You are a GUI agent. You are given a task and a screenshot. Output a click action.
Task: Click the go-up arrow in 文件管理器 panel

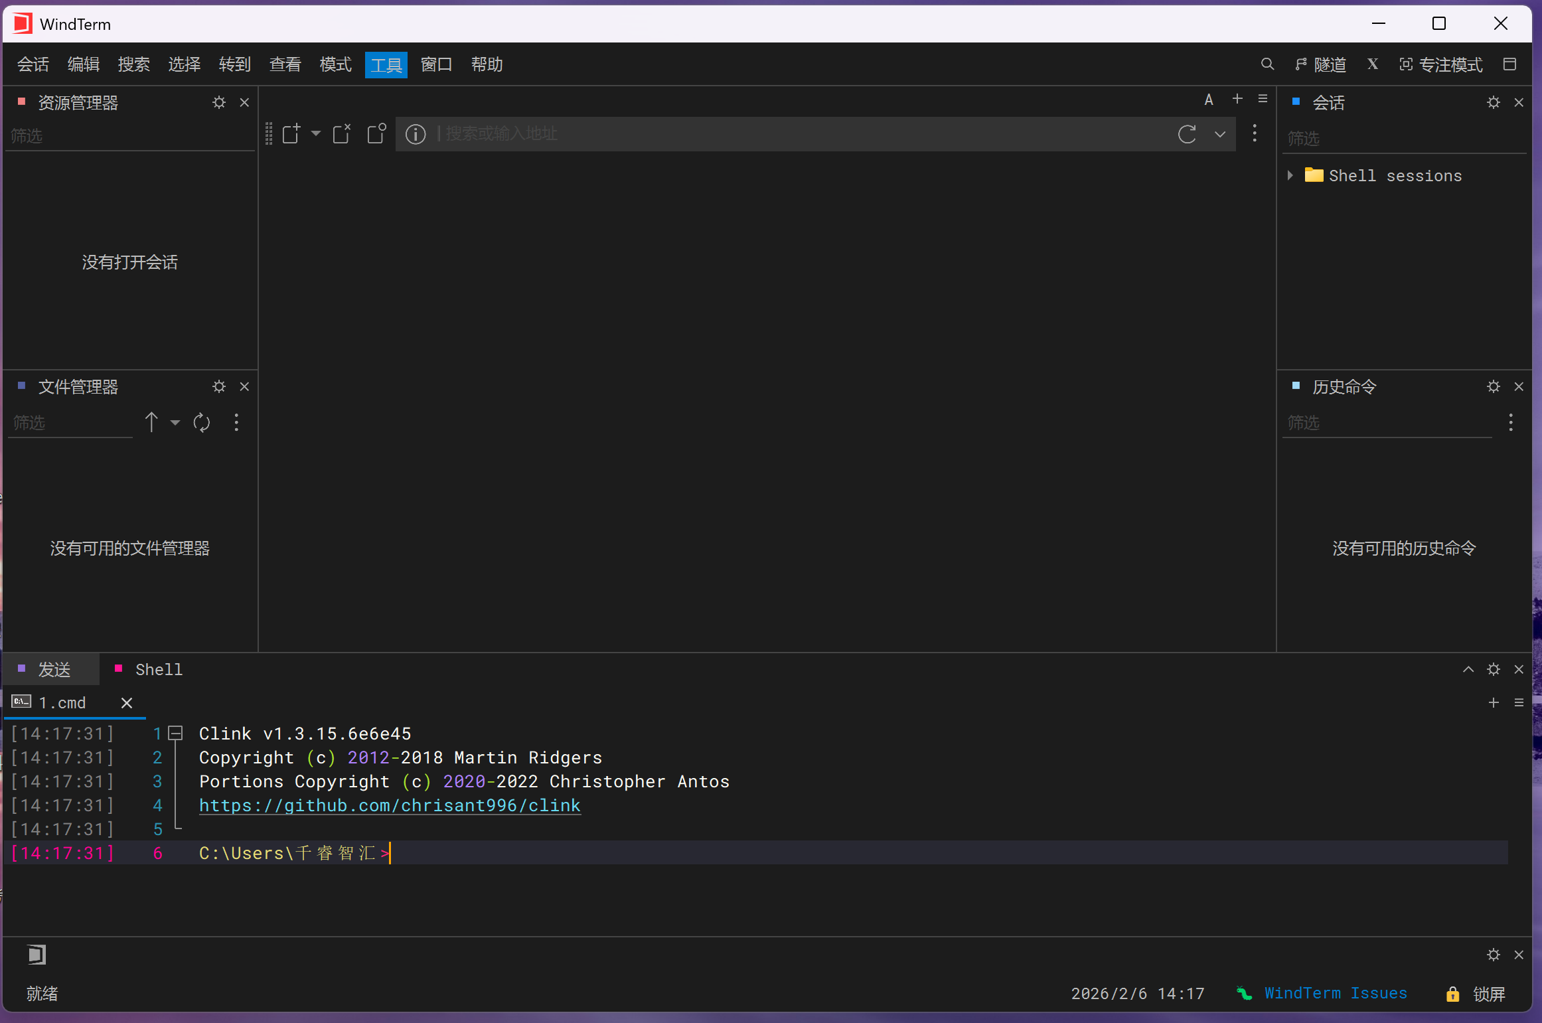pos(151,423)
